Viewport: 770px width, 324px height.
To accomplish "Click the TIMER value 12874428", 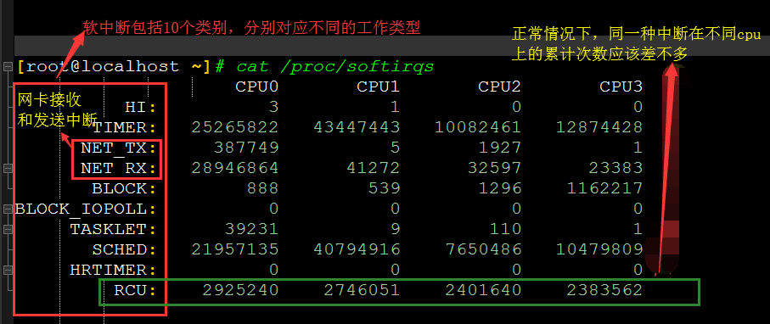I will (x=599, y=127).
